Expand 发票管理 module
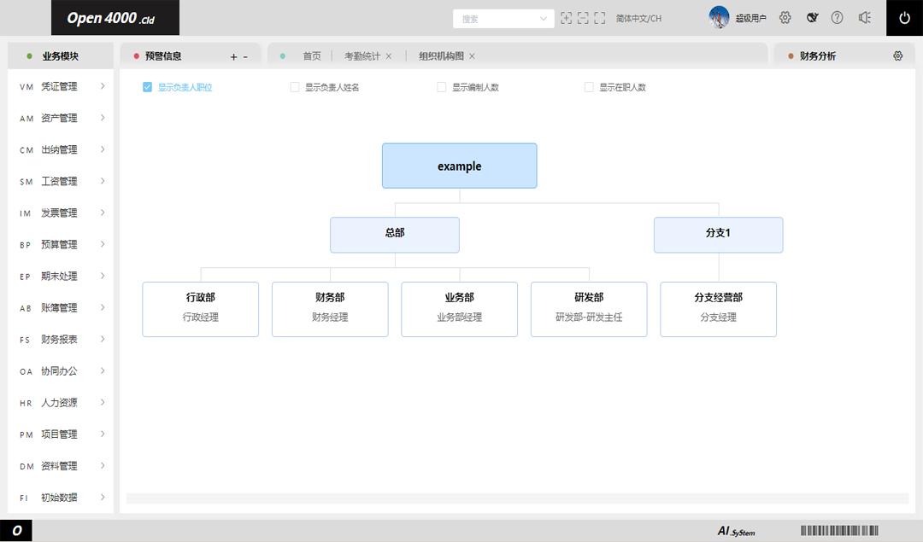The height and width of the screenshot is (542, 923). tap(62, 213)
